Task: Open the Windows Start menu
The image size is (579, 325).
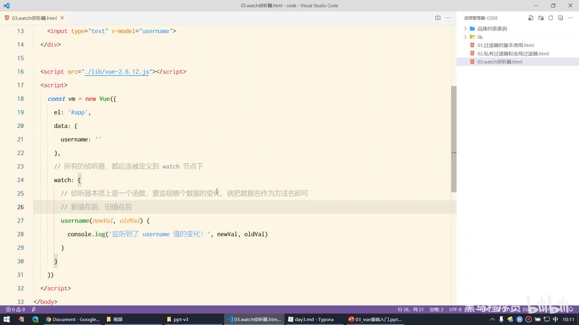Action: (7, 319)
